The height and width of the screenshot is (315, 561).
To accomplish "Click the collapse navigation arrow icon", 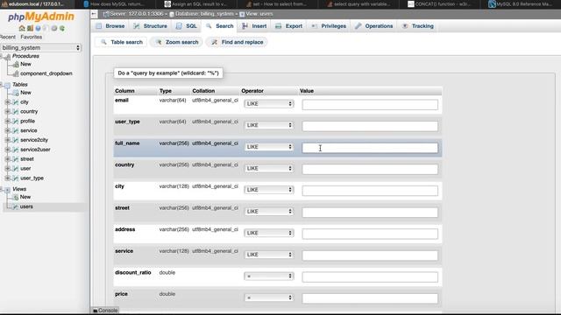I will click(94, 14).
